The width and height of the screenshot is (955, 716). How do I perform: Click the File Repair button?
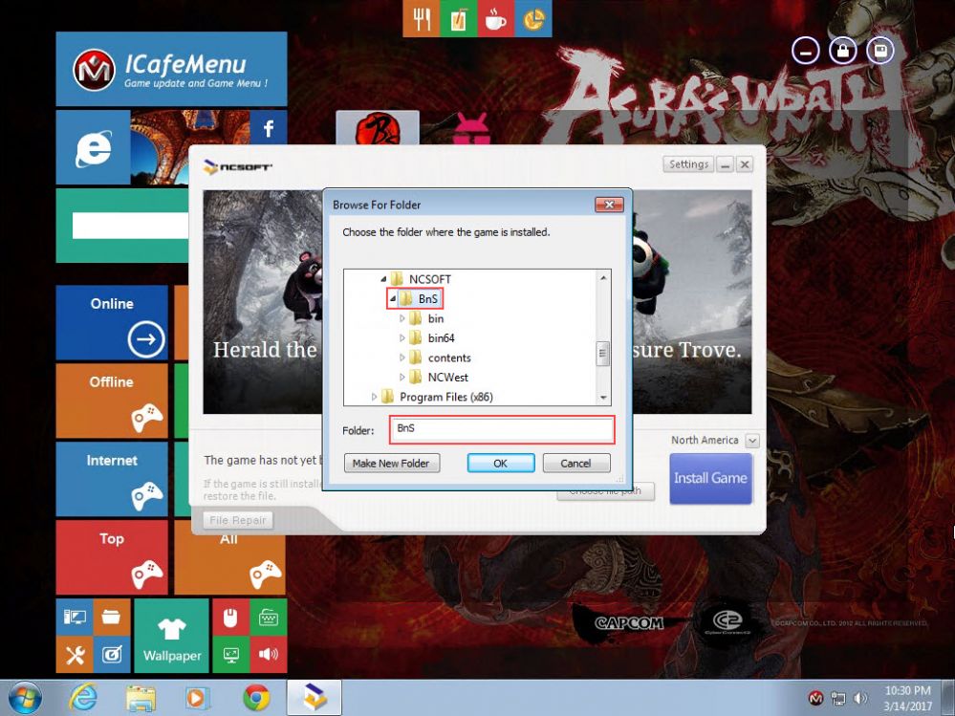coord(237,520)
